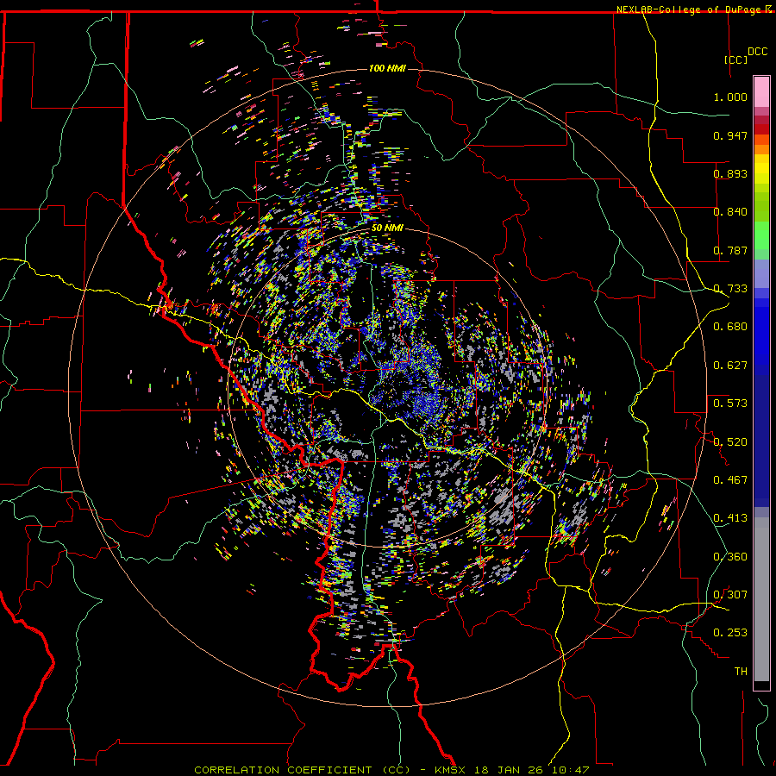
Task: Click the 0.787 legend value
Action: click(x=730, y=250)
